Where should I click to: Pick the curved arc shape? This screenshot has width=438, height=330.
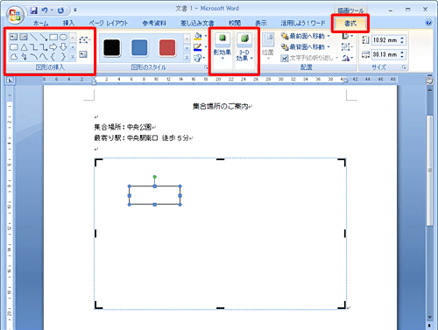(x=34, y=56)
